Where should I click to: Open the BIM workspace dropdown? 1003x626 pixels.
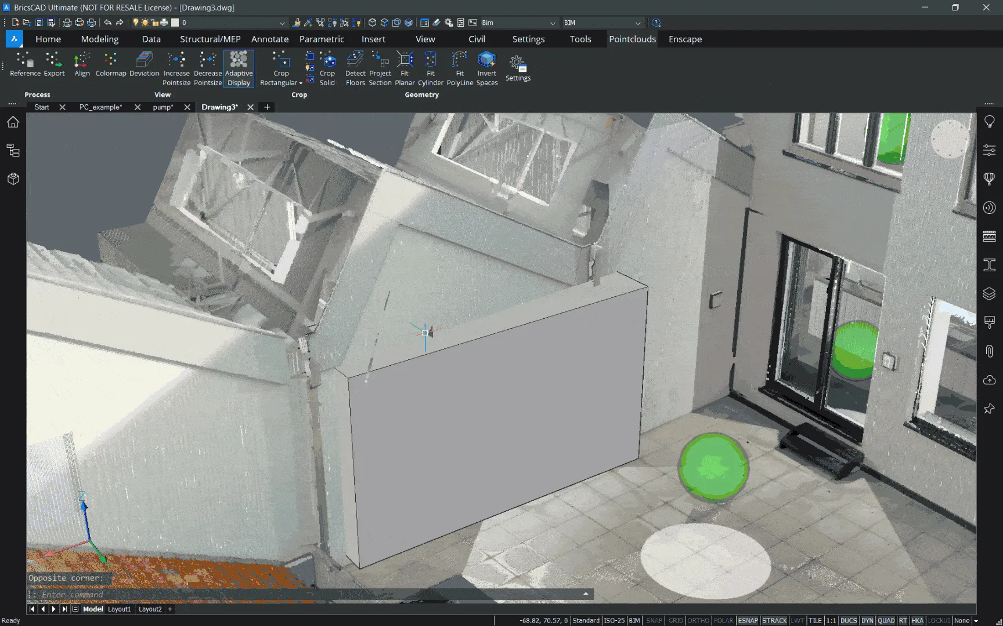coord(638,23)
